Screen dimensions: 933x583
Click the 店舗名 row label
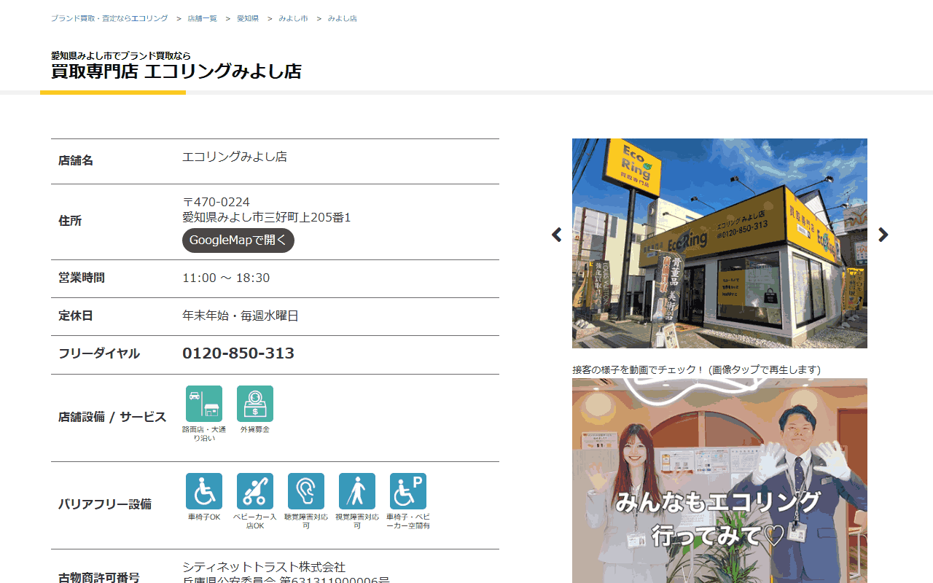pos(76,160)
